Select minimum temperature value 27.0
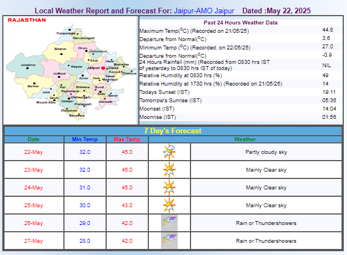The image size is (347, 255). click(328, 47)
